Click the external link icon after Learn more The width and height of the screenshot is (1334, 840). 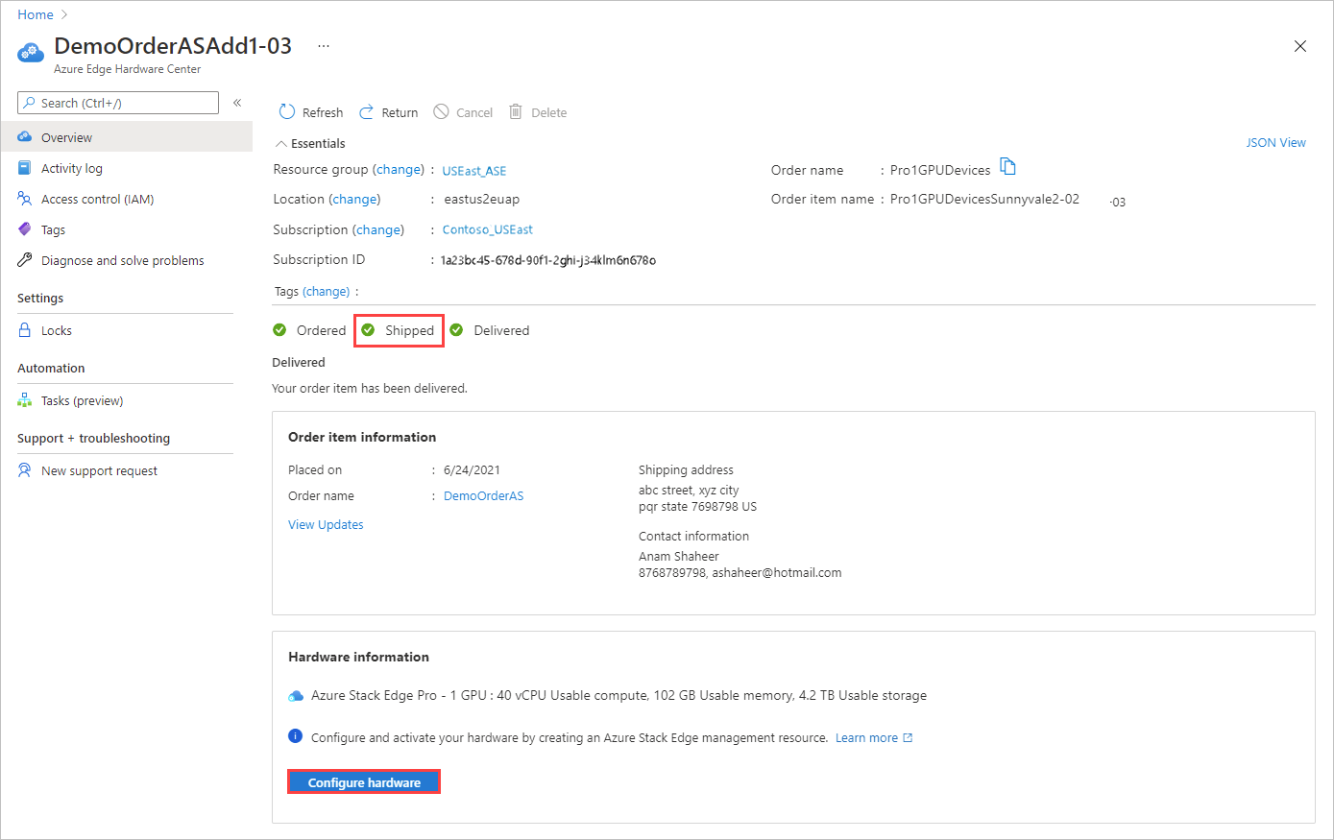(x=909, y=737)
